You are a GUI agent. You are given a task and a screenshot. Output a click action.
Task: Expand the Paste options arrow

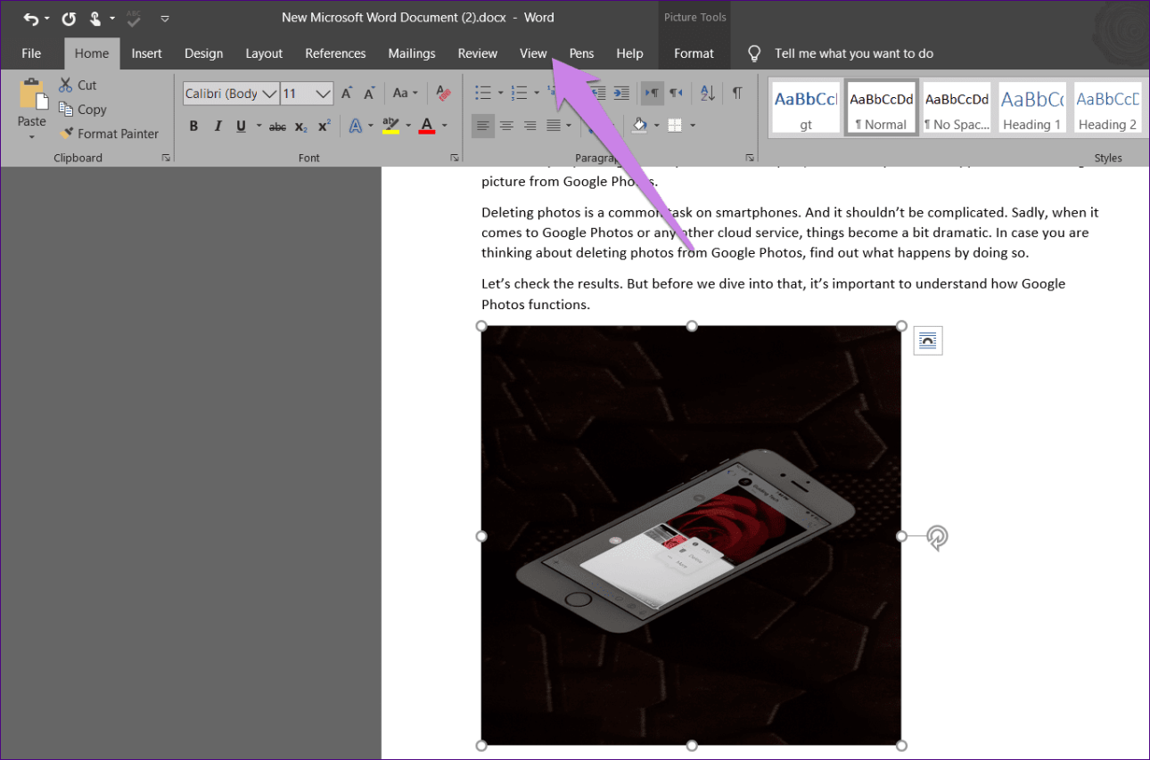32,137
